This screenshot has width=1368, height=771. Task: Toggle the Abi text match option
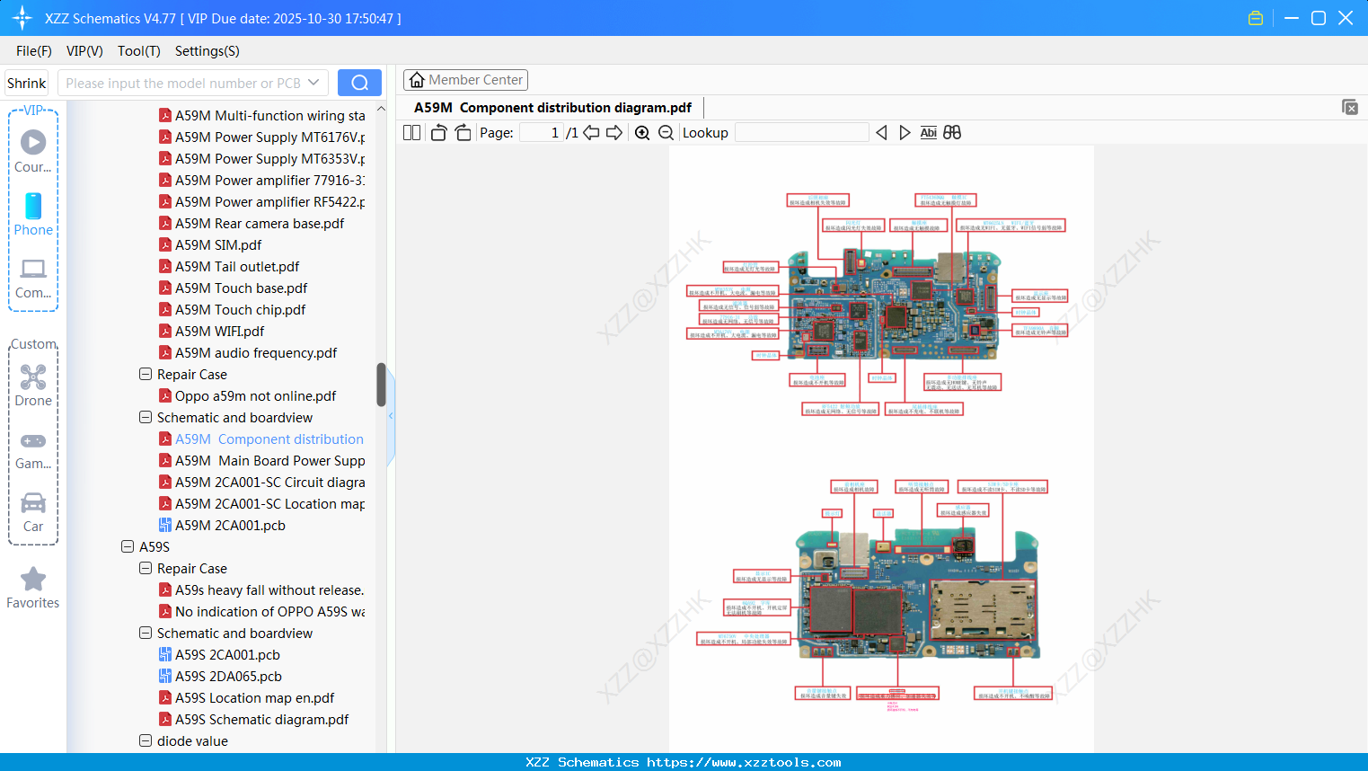928,132
